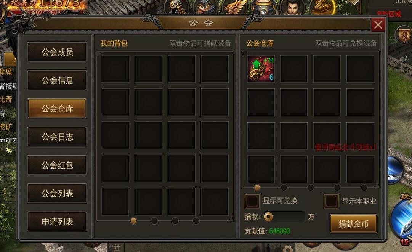This screenshot has height=252, width=412.
Task: Close the 公会 window
Action: click(378, 25)
